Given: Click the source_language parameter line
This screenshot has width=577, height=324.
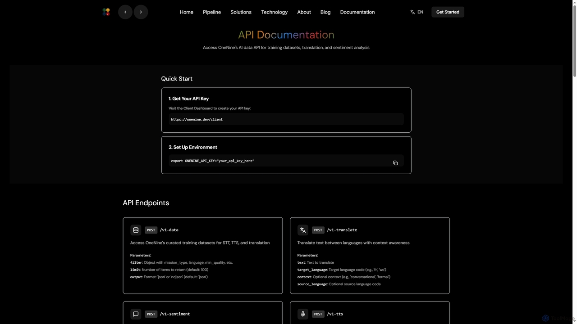Looking at the screenshot, I should (339, 284).
